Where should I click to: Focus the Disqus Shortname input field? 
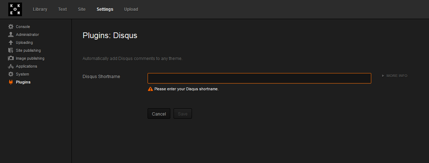[259, 78]
